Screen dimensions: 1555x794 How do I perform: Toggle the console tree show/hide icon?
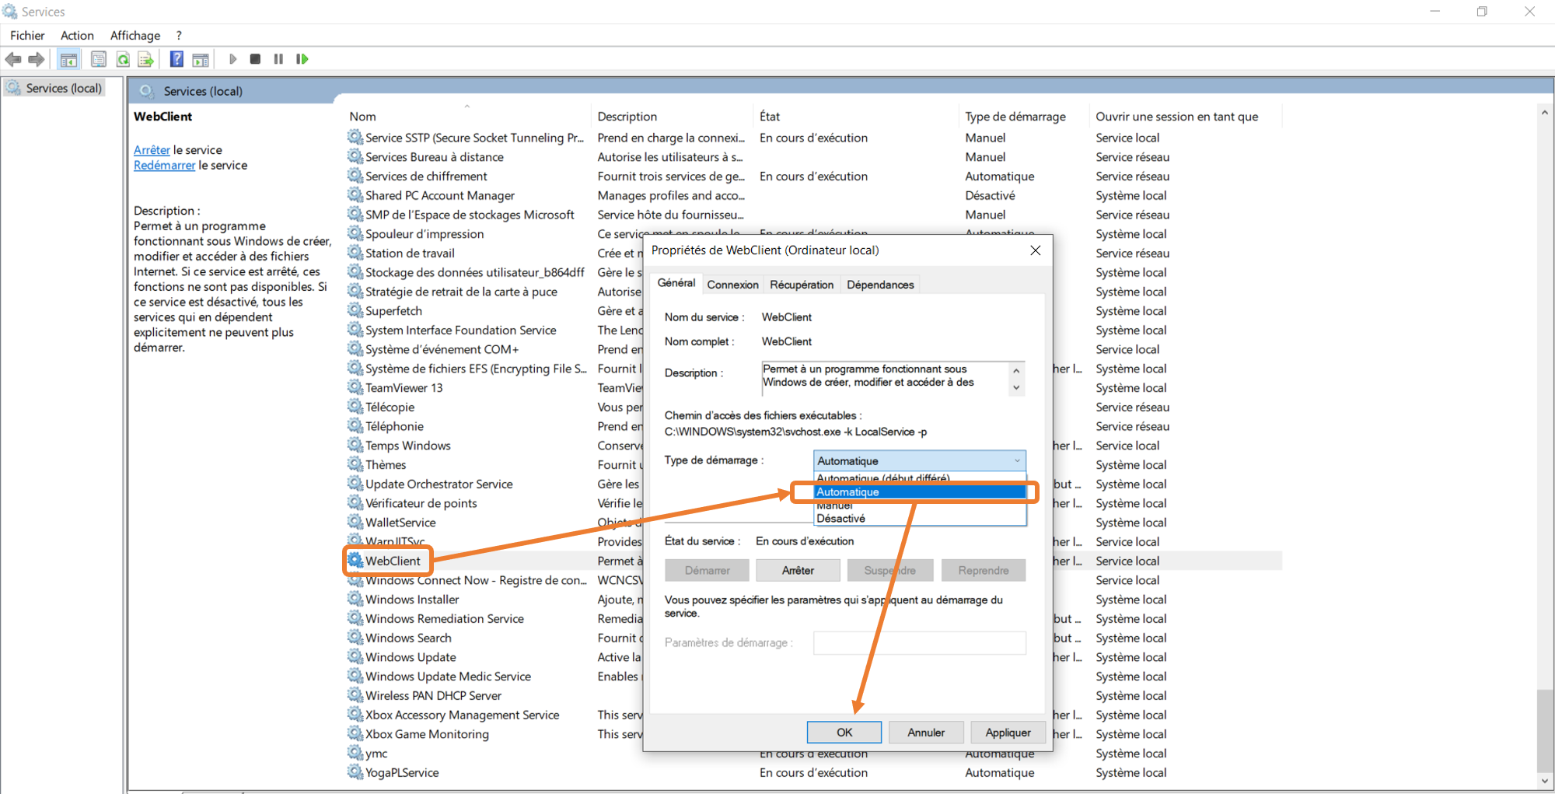click(68, 59)
